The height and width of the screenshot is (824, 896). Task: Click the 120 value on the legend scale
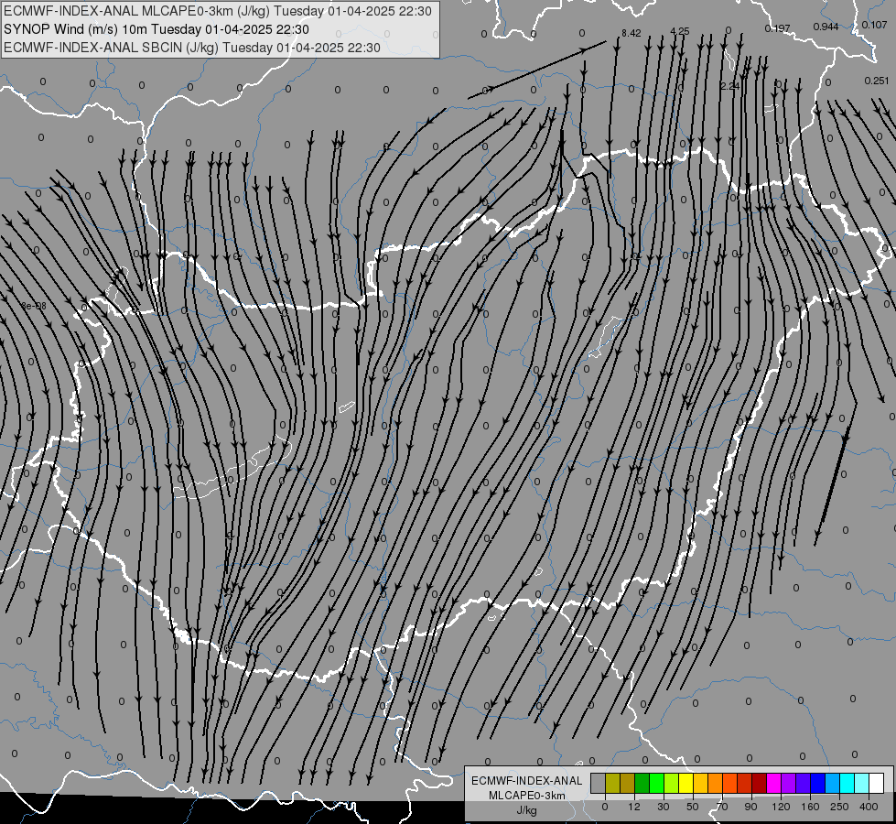click(782, 807)
